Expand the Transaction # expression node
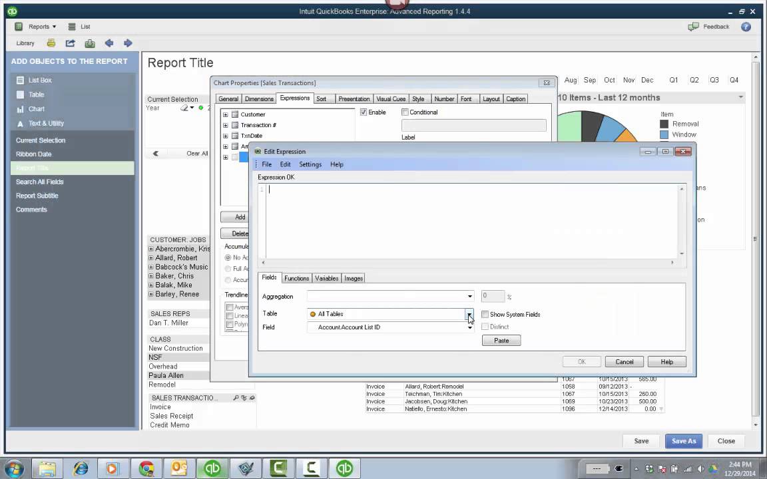The width and height of the screenshot is (767, 479). coord(226,125)
